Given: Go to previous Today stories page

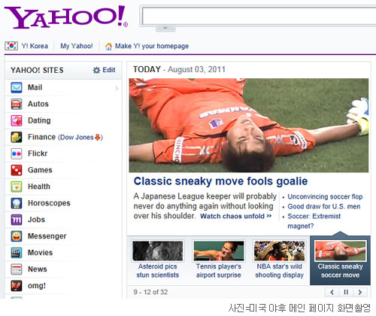Looking at the screenshot, I should [x=332, y=292].
